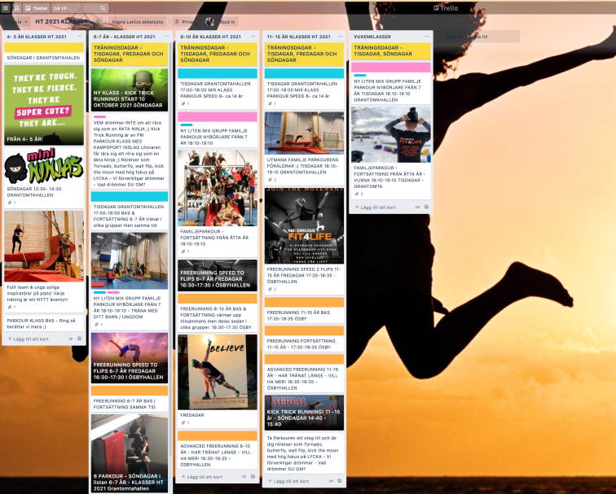Viewport: 616px width, 494px height.
Task: Click the magnifier search icon
Action: 103,8
